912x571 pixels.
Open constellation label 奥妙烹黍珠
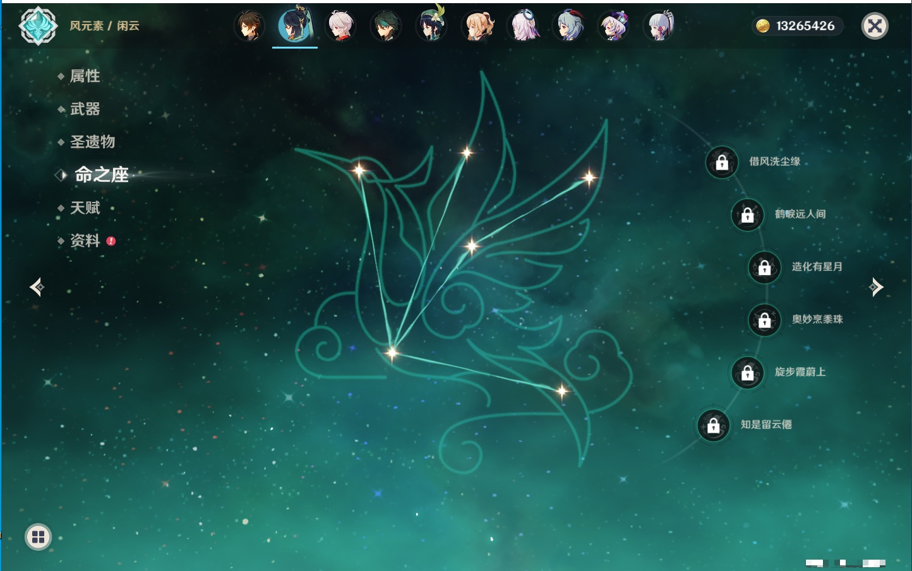coord(817,319)
